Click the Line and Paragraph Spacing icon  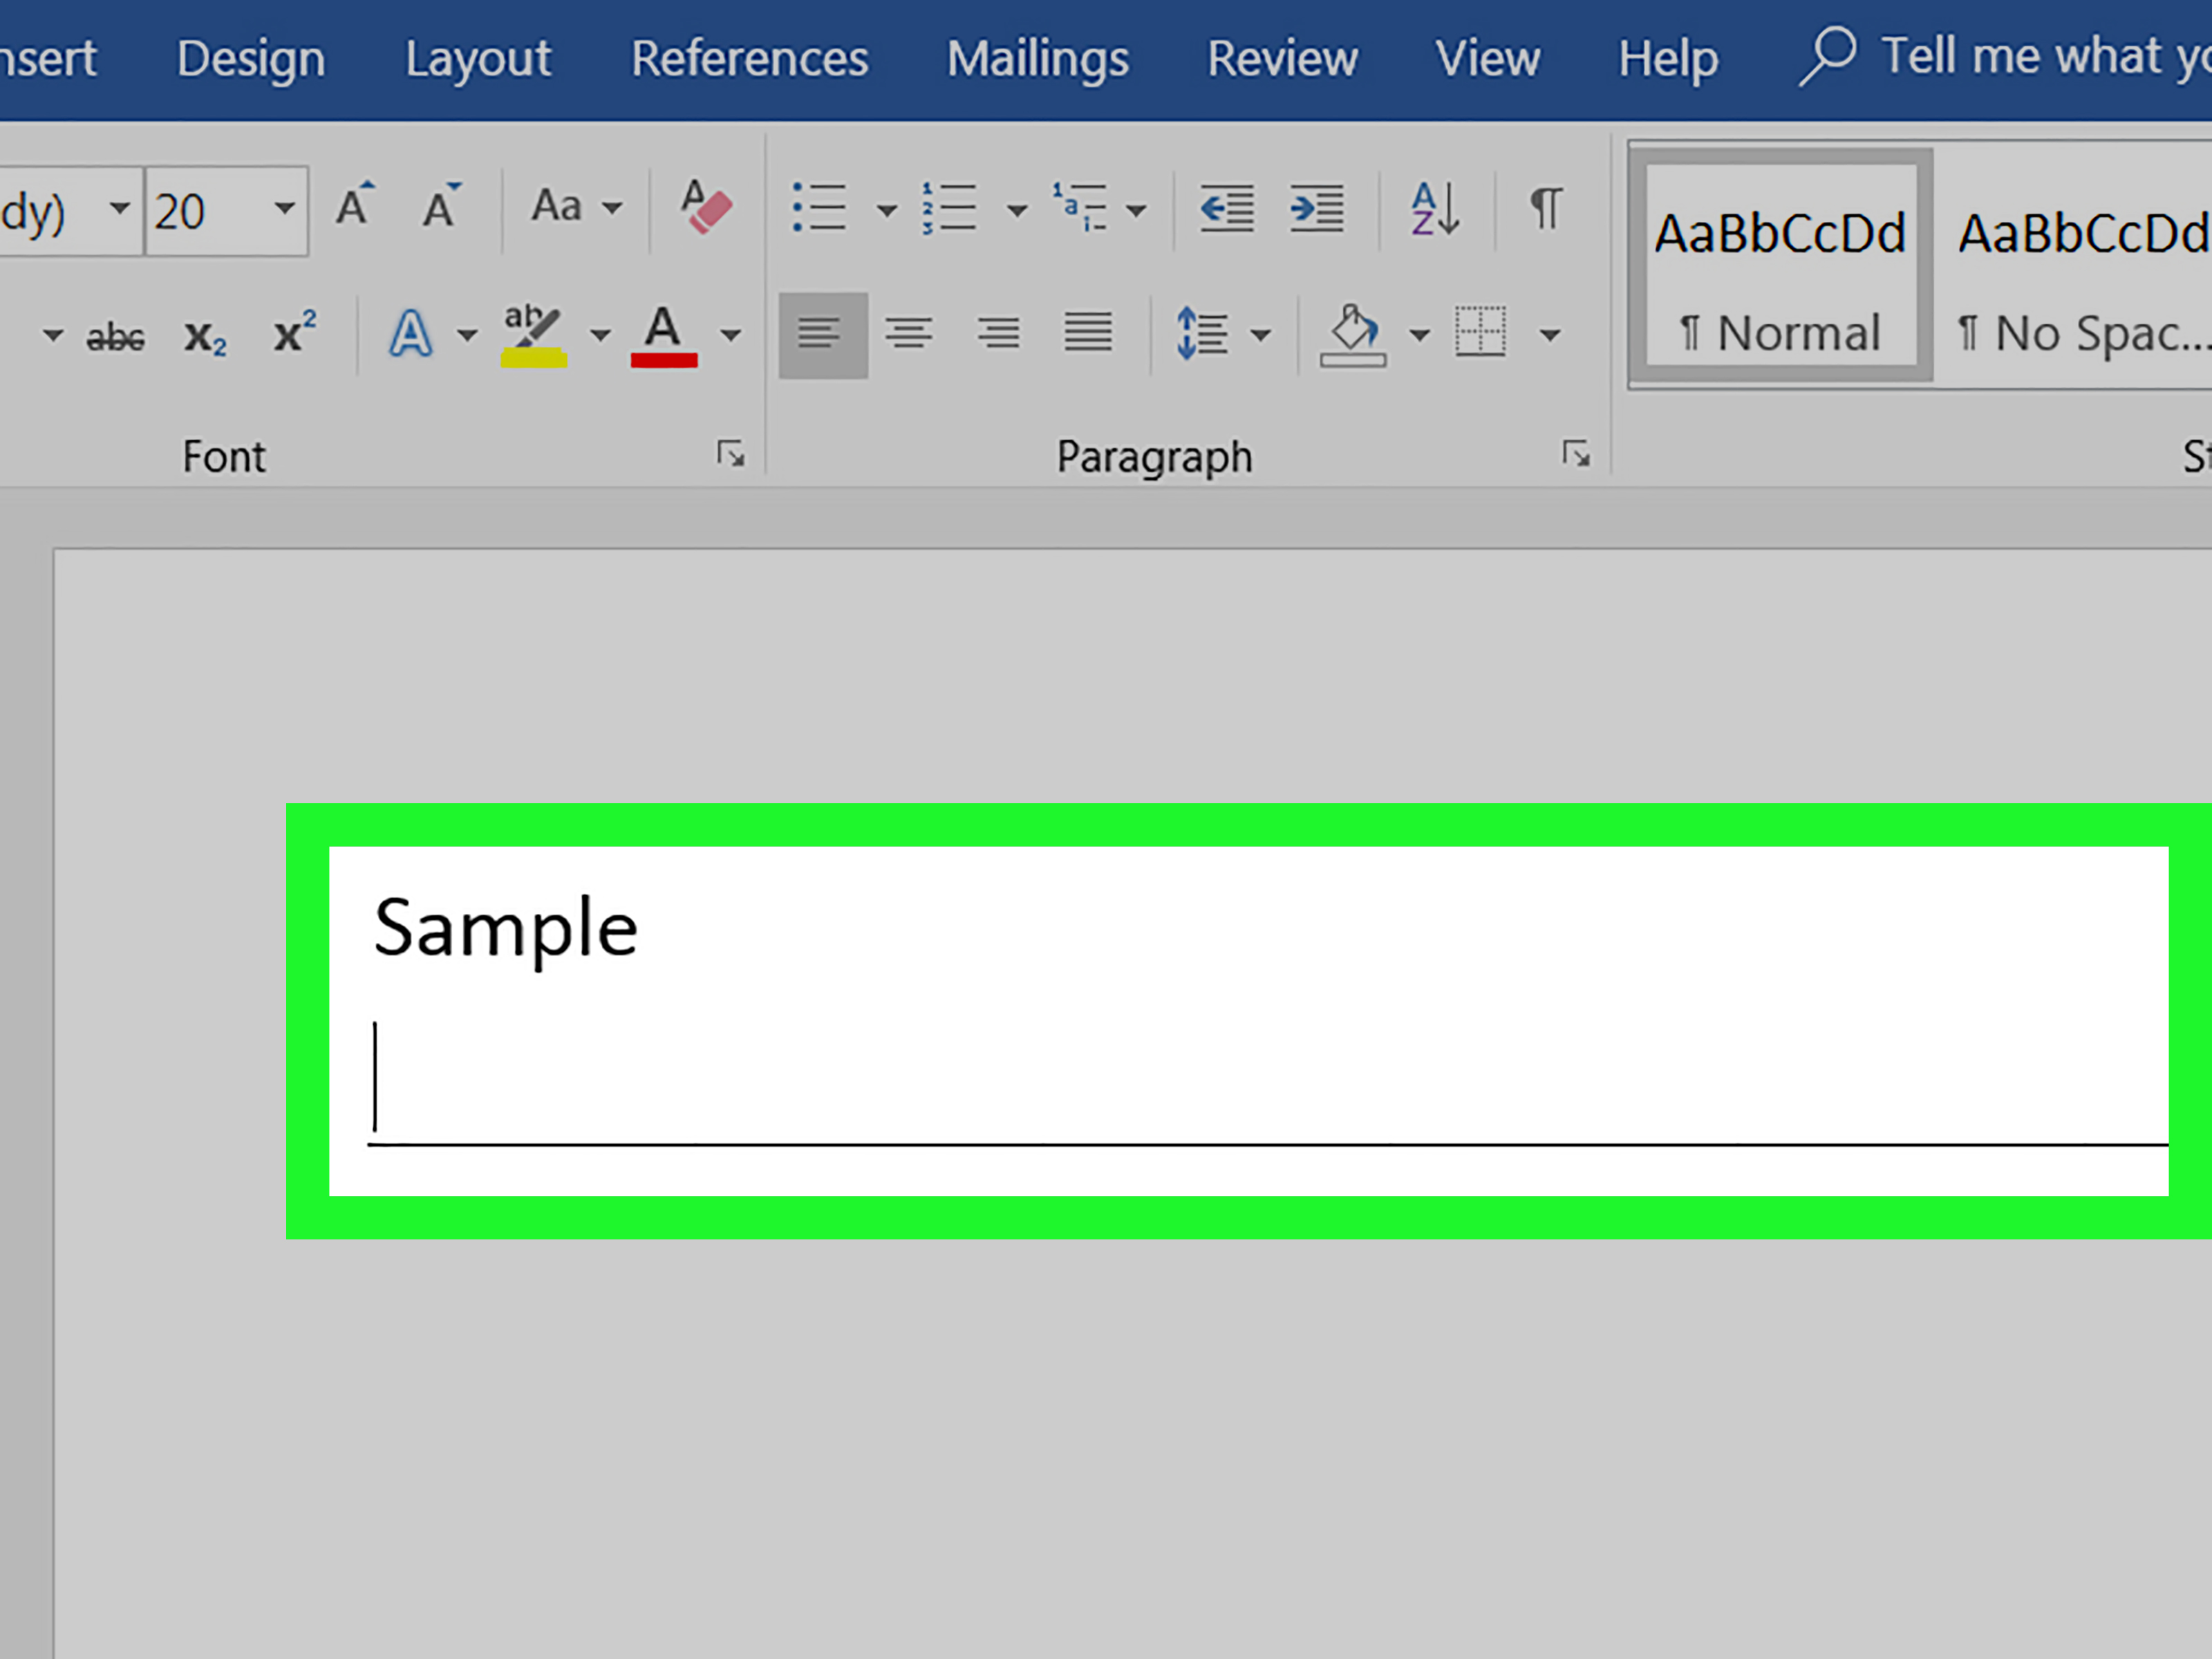click(x=1202, y=334)
